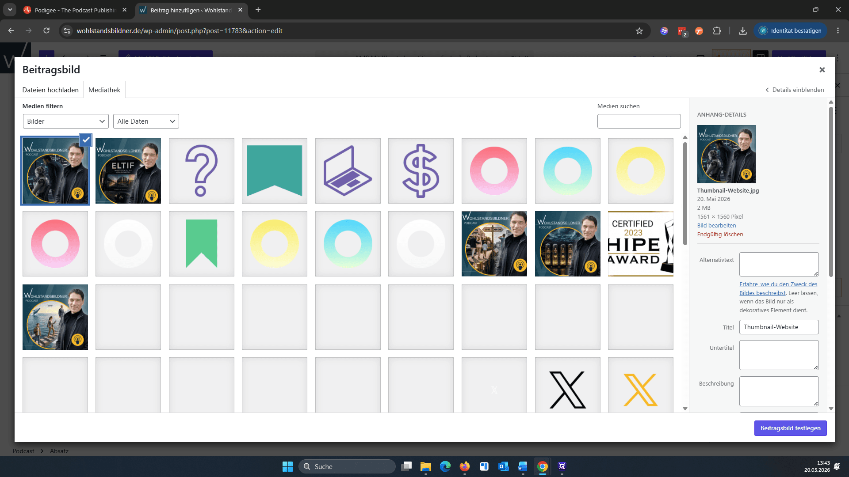This screenshot has width=849, height=477.
Task: Open a new browser tab
Action: (258, 10)
